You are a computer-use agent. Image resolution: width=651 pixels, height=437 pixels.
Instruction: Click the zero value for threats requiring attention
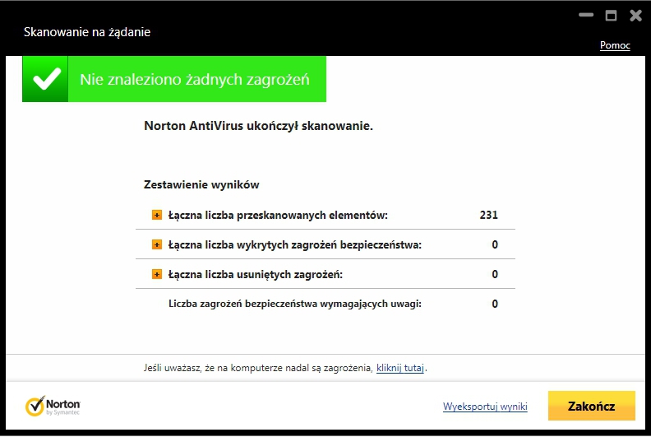click(495, 304)
